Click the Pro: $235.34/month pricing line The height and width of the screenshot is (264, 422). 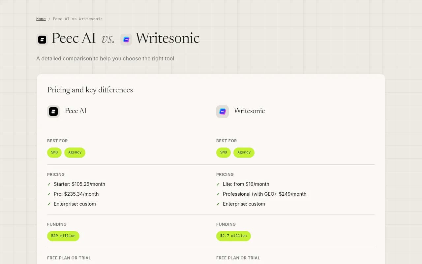coord(76,194)
